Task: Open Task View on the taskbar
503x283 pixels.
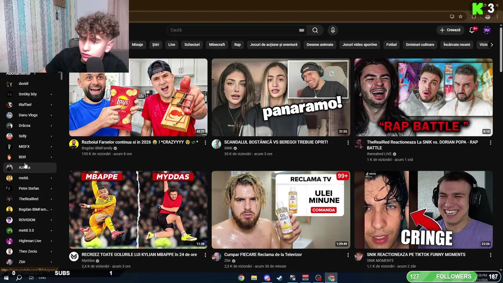Action: tap(31, 278)
